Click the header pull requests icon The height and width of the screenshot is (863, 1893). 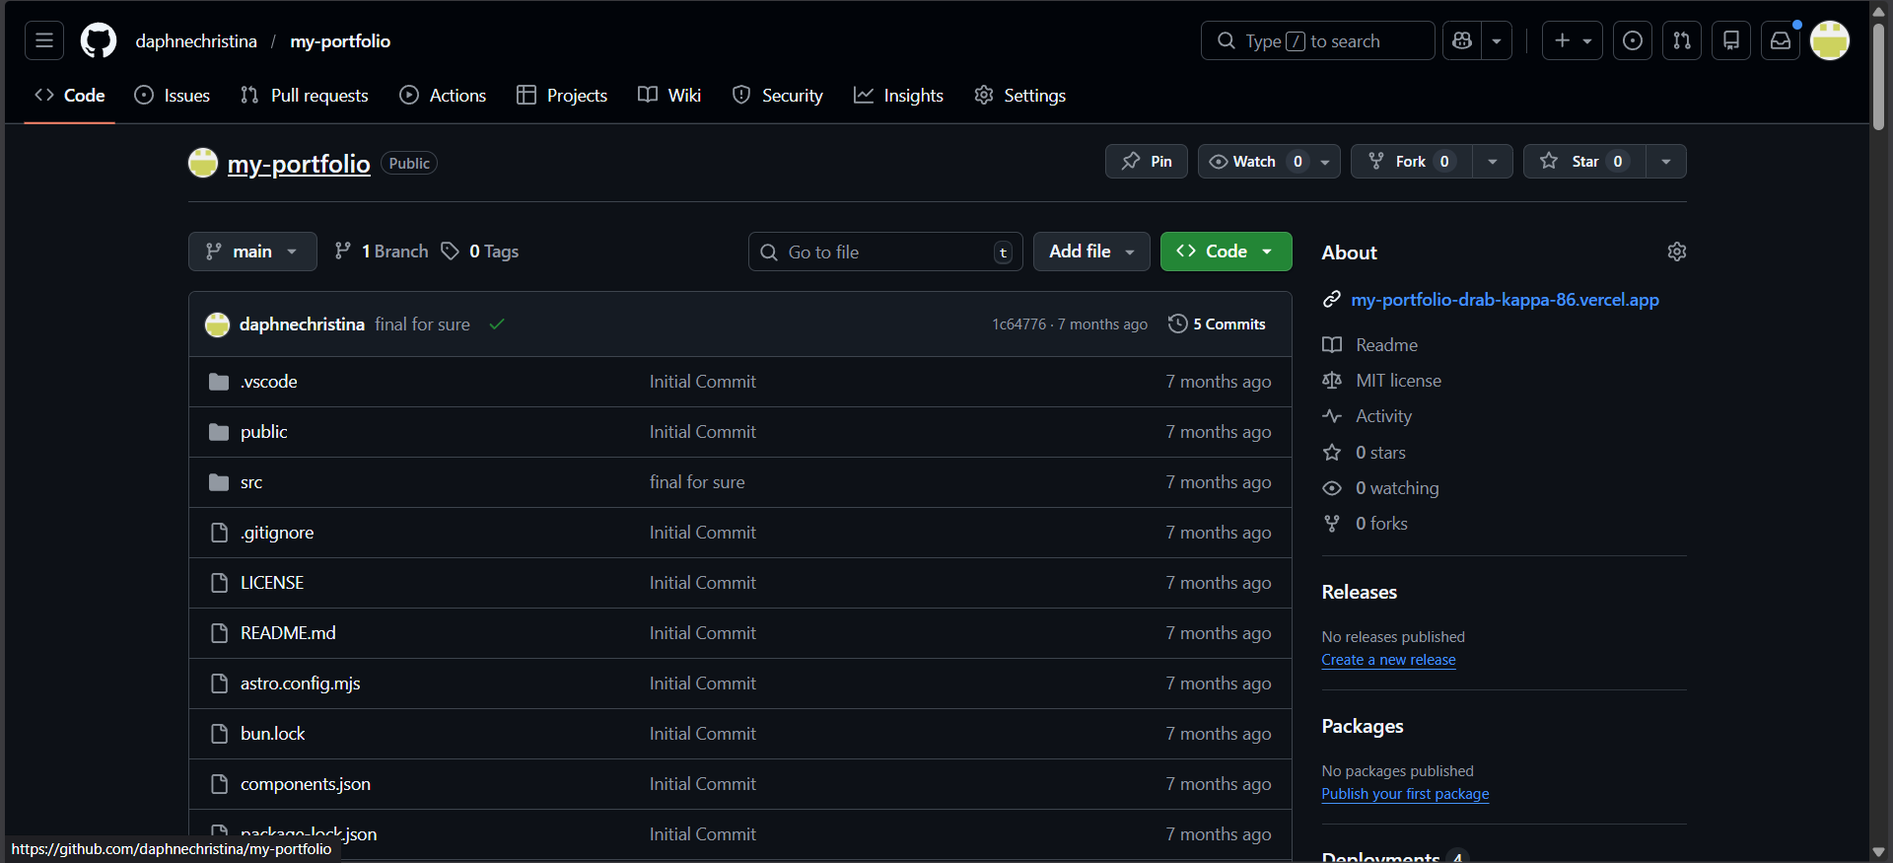(x=1682, y=41)
